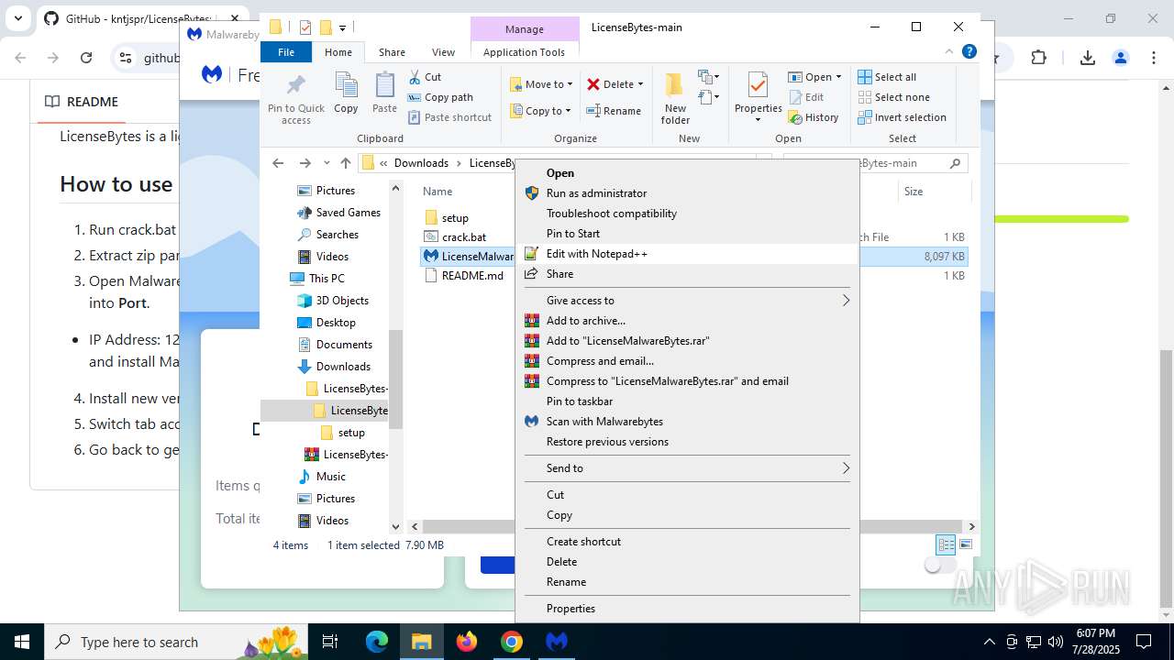Image resolution: width=1174 pixels, height=660 pixels.
Task: Select Add to "LicenseMalwareBytes.rar"
Action: (688, 340)
